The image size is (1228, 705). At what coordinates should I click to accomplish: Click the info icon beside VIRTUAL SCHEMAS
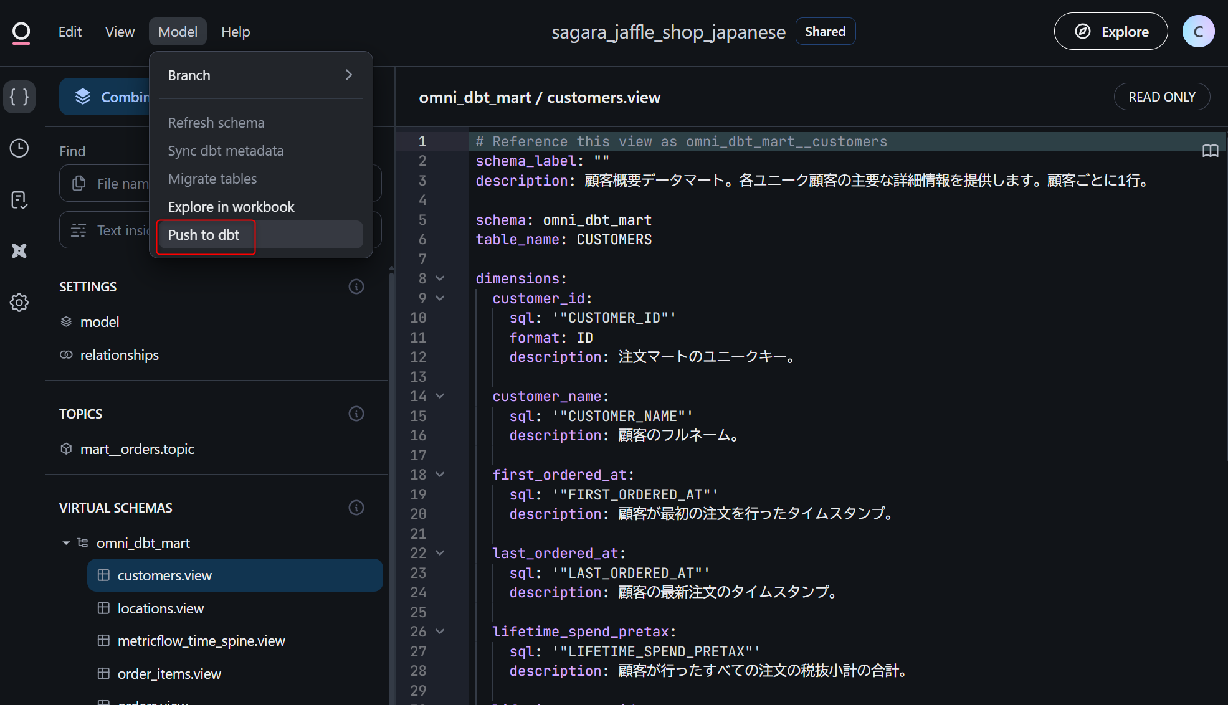tap(356, 508)
